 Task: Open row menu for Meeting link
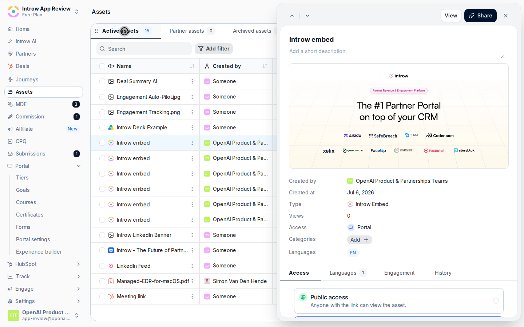tap(192, 296)
